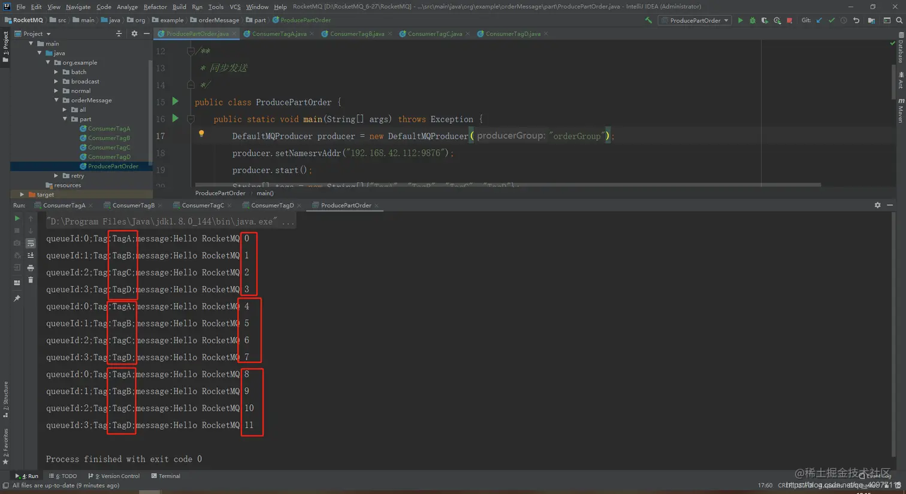
Task: Open Favorites side panel
Action: (5, 446)
